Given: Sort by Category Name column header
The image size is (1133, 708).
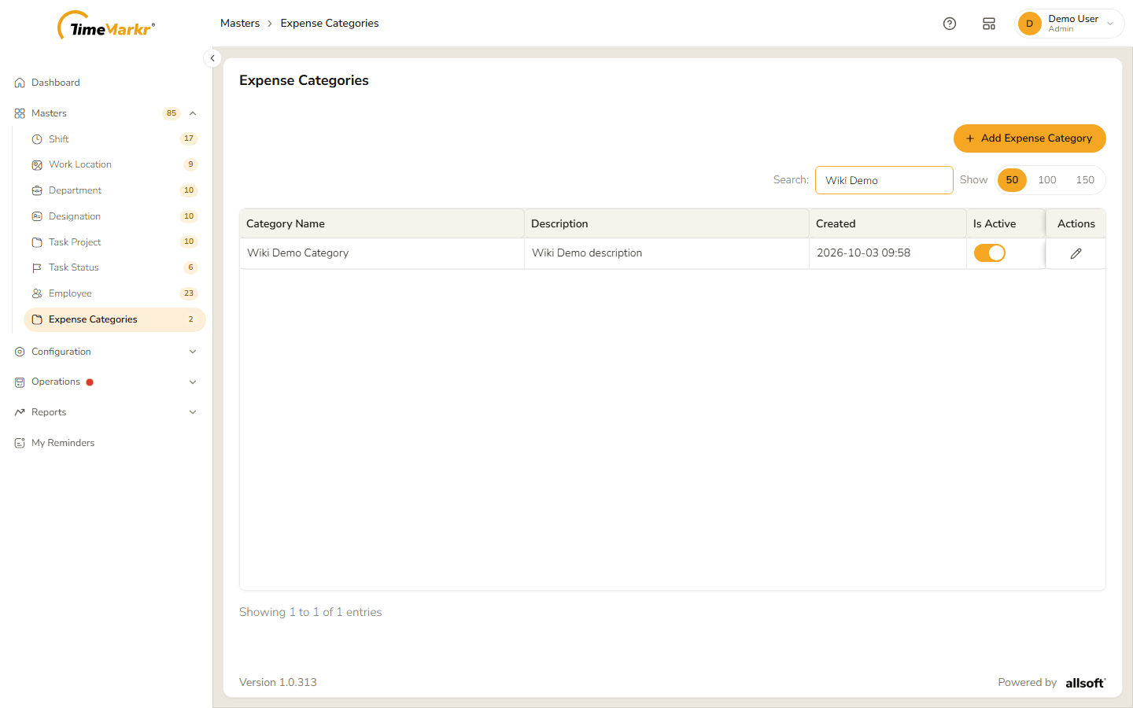Looking at the screenshot, I should [382, 223].
